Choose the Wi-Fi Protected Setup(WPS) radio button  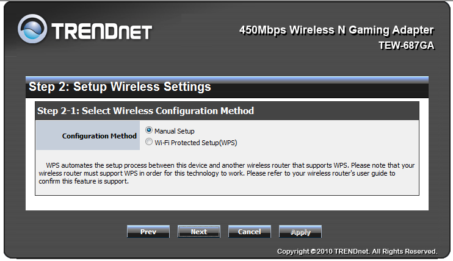tap(149, 141)
